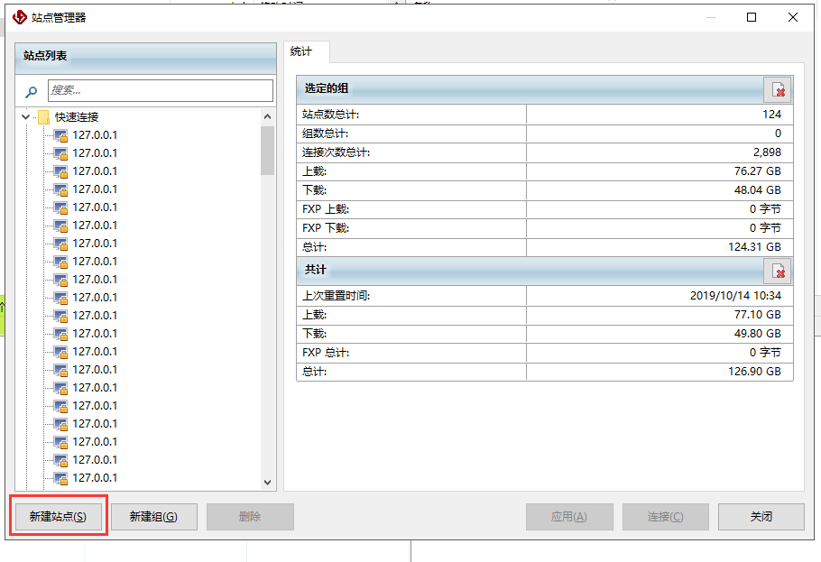The width and height of the screenshot is (821, 562).
Task: Click the site list scrollbar thumb
Action: (267, 150)
